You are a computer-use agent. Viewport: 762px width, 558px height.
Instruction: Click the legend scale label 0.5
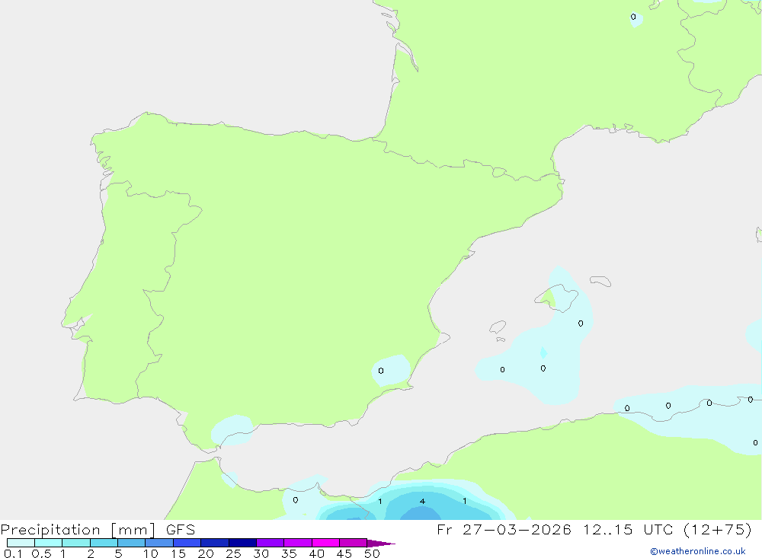pyautogui.click(x=41, y=553)
